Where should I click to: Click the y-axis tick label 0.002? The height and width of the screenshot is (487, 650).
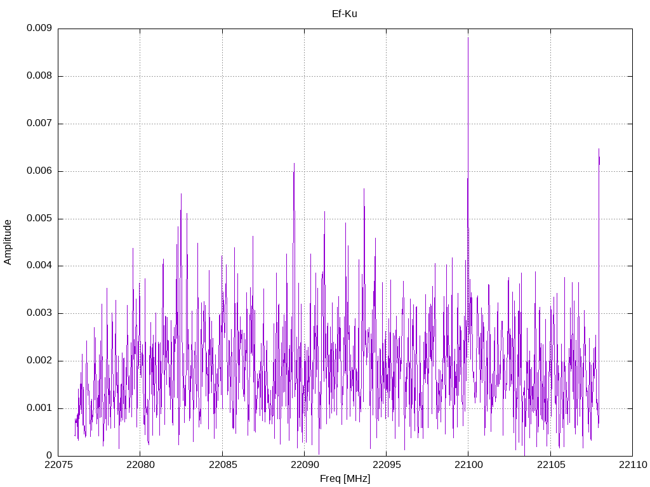point(39,361)
